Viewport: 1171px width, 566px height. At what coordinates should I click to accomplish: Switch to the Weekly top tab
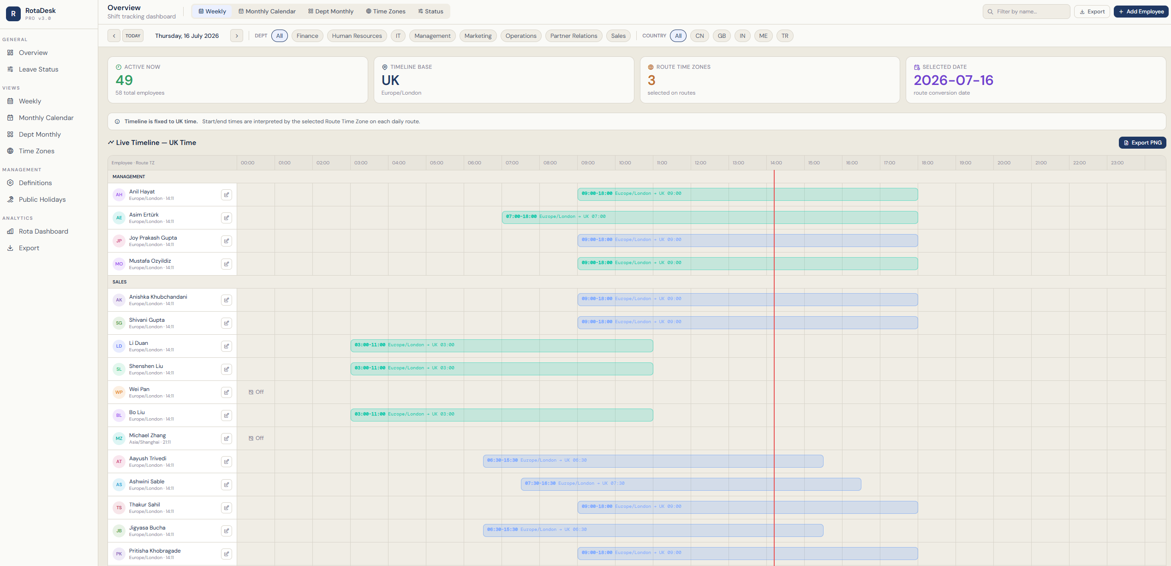pyautogui.click(x=212, y=12)
